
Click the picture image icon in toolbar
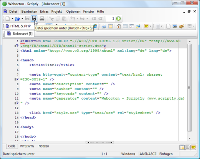pos(175,26)
